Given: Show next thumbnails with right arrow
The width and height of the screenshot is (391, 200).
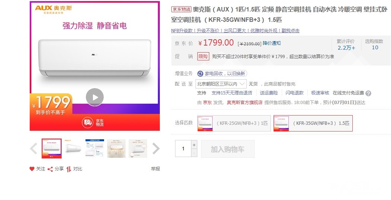Looking at the screenshot, I should pos(156,149).
